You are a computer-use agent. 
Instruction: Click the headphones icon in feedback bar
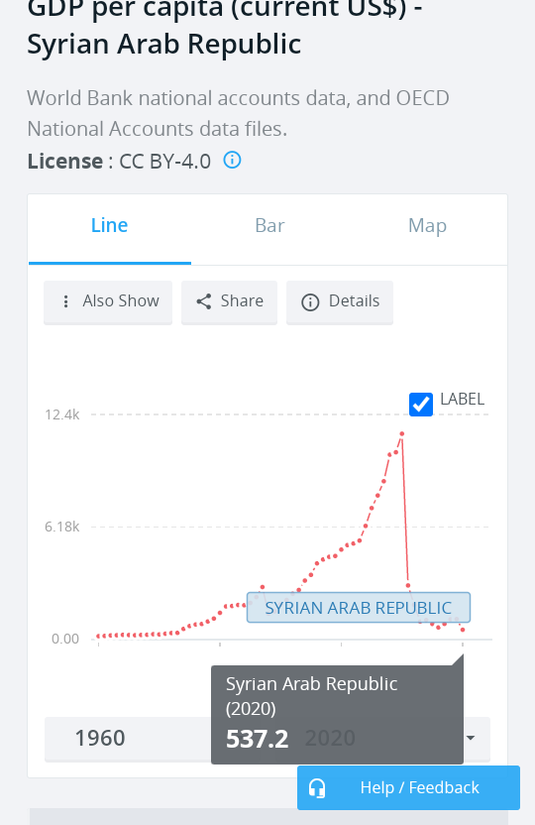pyautogui.click(x=317, y=788)
